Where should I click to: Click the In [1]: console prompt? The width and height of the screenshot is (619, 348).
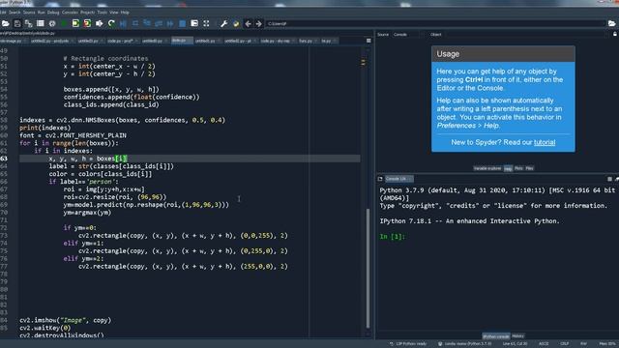pos(393,236)
